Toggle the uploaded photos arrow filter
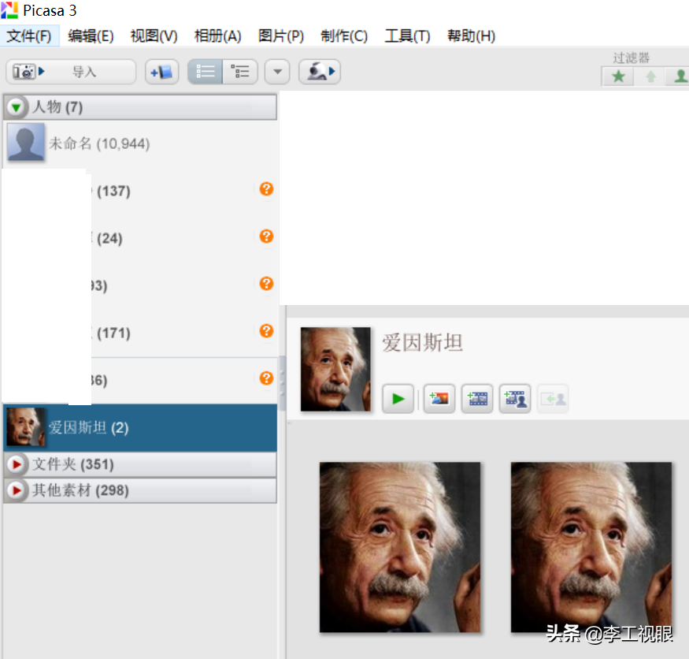 650,76
